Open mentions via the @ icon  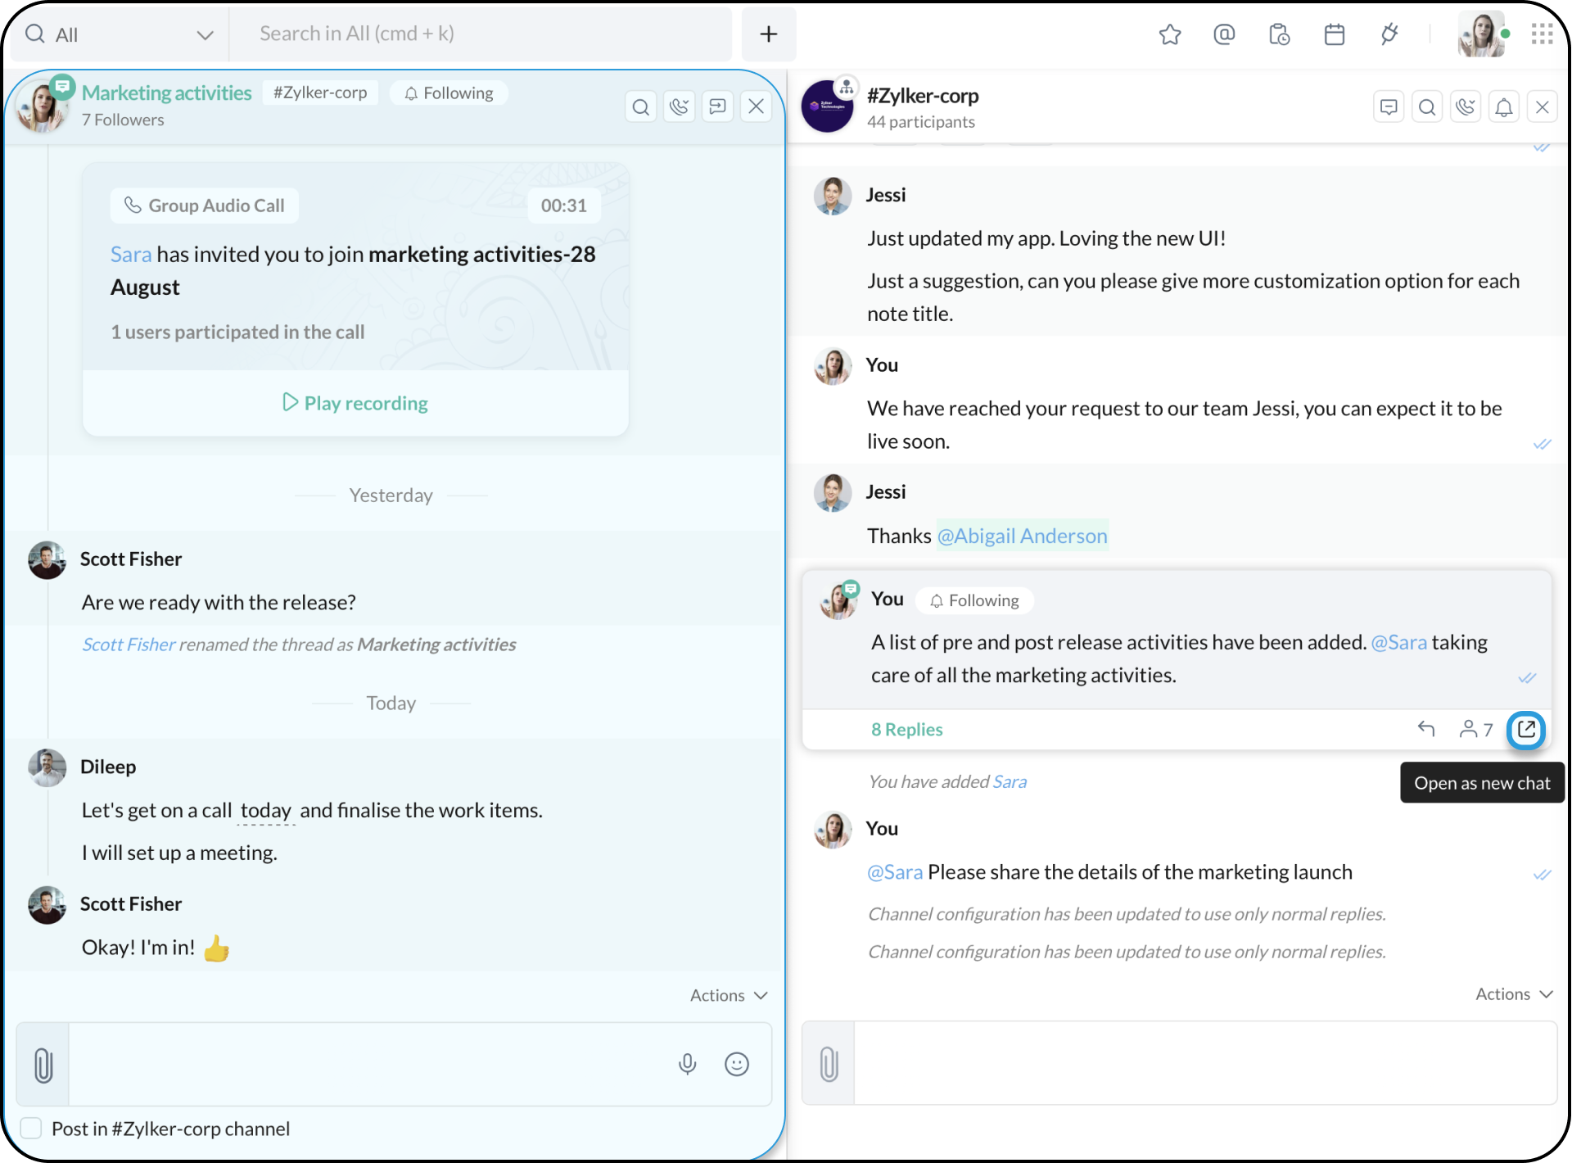(1224, 34)
